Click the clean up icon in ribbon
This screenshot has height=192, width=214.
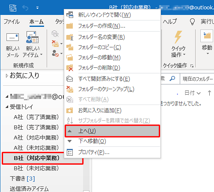pos(55,44)
